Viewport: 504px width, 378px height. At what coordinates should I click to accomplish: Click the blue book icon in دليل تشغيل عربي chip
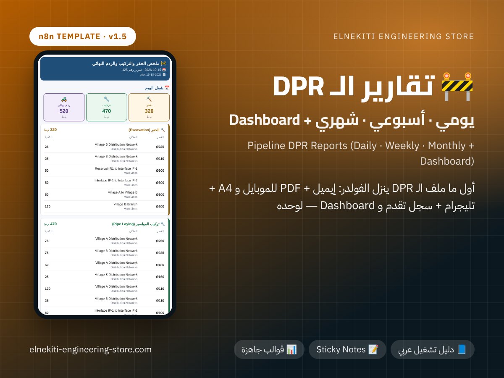click(462, 349)
